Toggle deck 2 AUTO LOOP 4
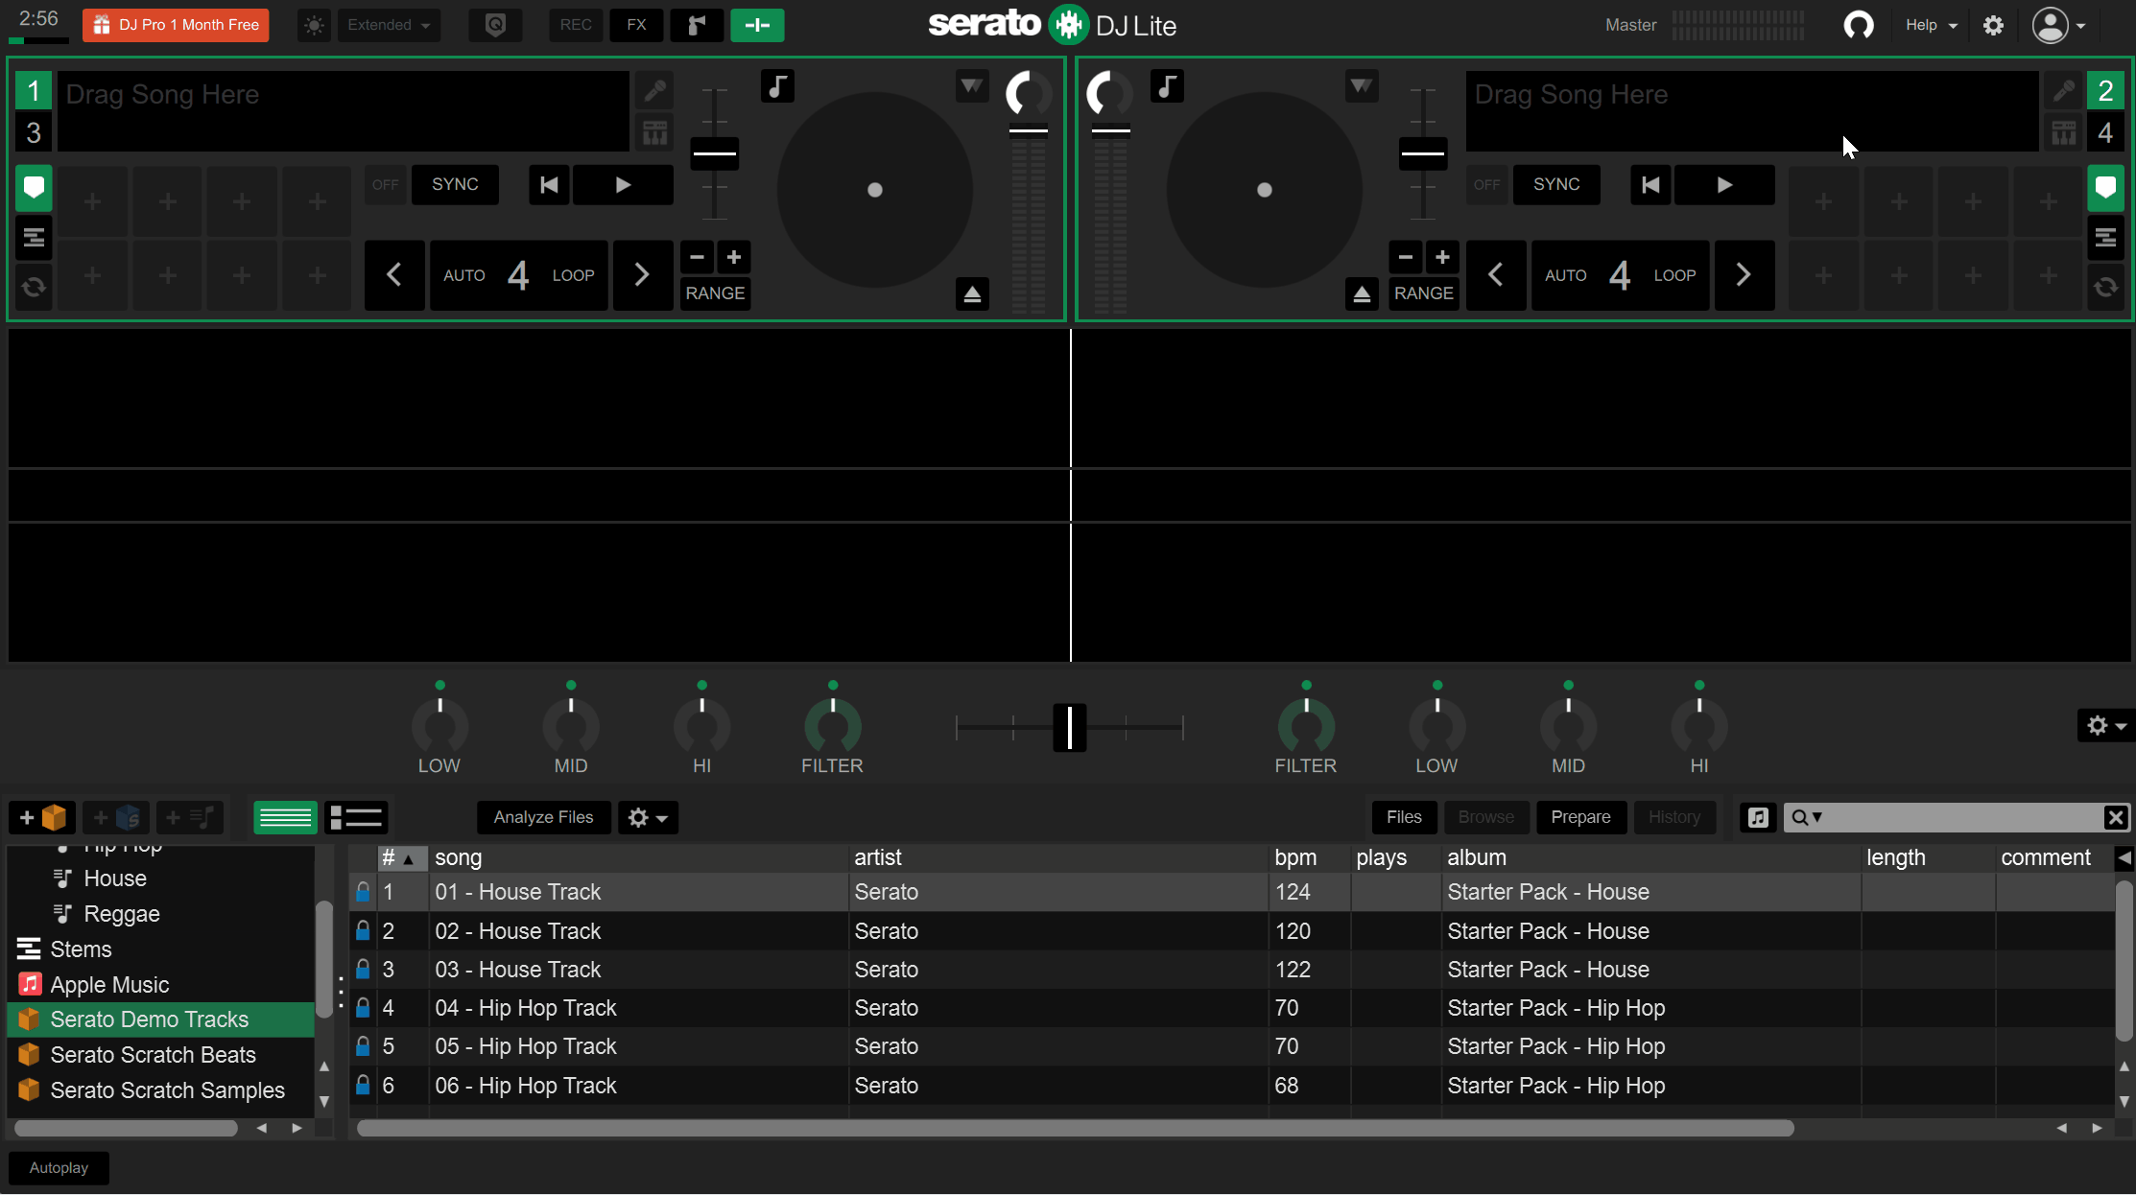Viewport: 2136px width, 1195px height. coord(1620,275)
